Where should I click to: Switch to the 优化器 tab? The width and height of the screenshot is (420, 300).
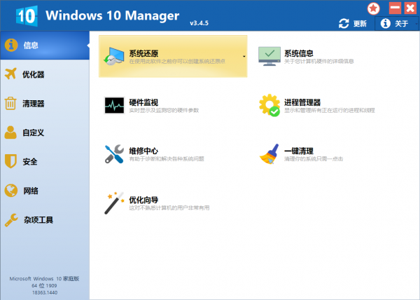(33, 74)
